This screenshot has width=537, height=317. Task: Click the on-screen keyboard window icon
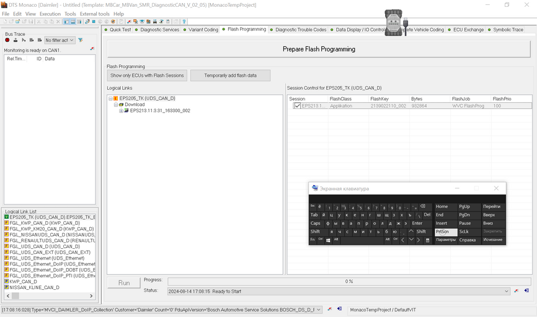tap(315, 188)
